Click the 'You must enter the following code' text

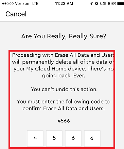pos(64,101)
